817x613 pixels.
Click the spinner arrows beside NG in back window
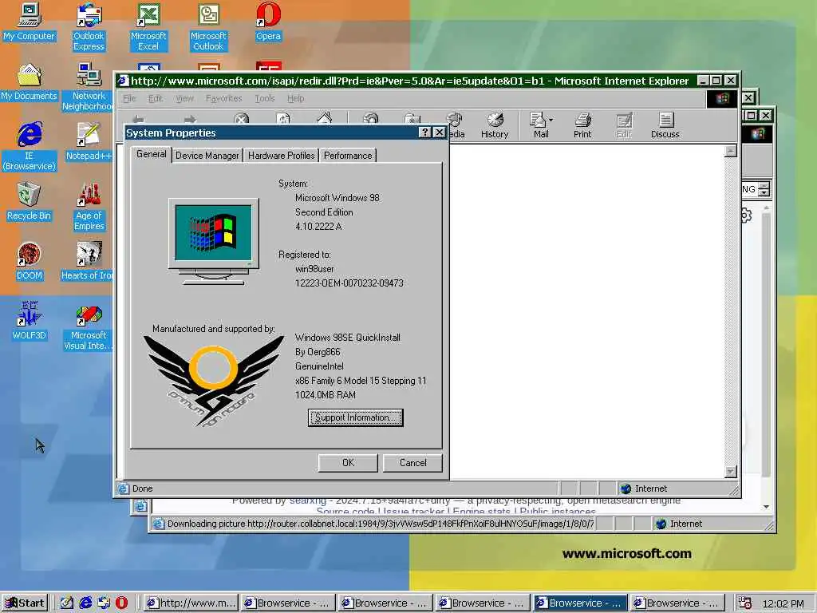pos(764,189)
